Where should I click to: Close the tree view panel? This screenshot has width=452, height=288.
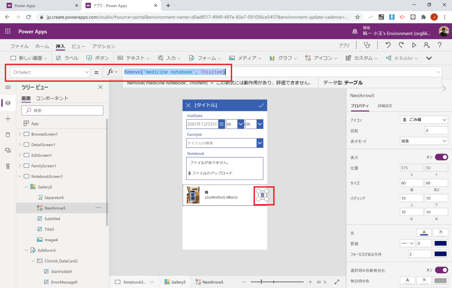point(100,87)
